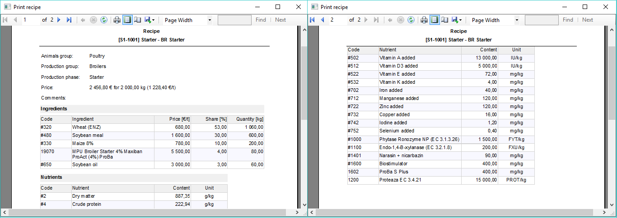Go to first page in right window
This screenshot has width=617, height=218.
click(x=313, y=20)
